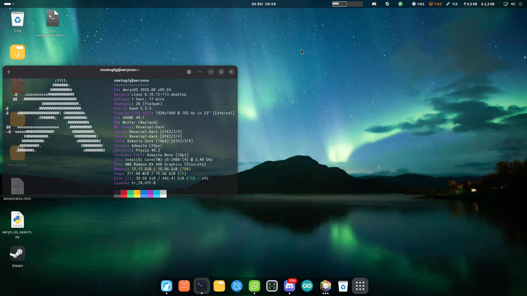Open the terminal three-dot main menu

point(200,72)
